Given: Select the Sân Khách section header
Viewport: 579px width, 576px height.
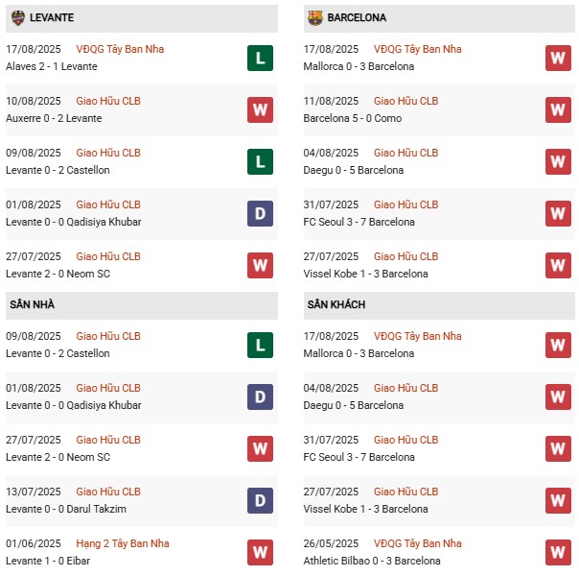Looking at the screenshot, I should (336, 304).
